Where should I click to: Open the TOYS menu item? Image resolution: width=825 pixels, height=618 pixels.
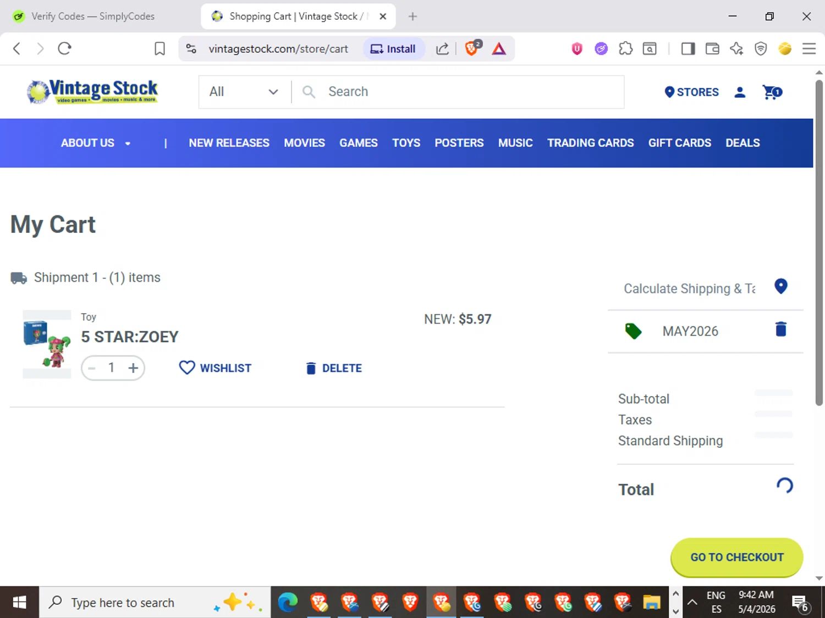406,143
